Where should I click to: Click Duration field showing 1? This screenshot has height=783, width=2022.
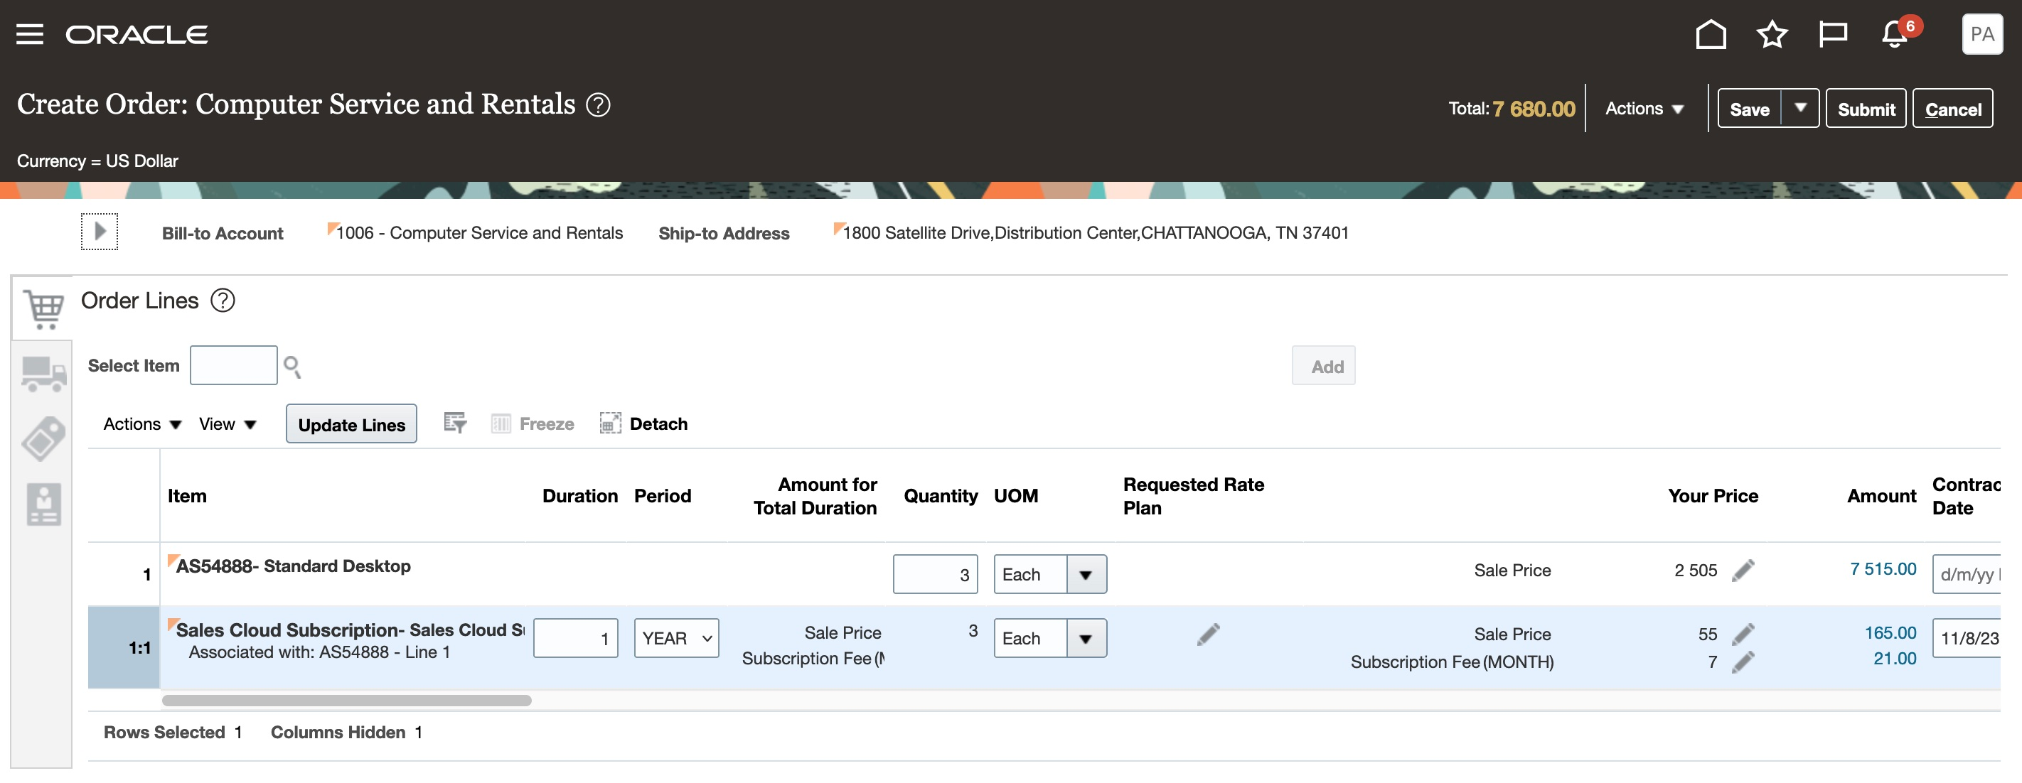pos(575,639)
